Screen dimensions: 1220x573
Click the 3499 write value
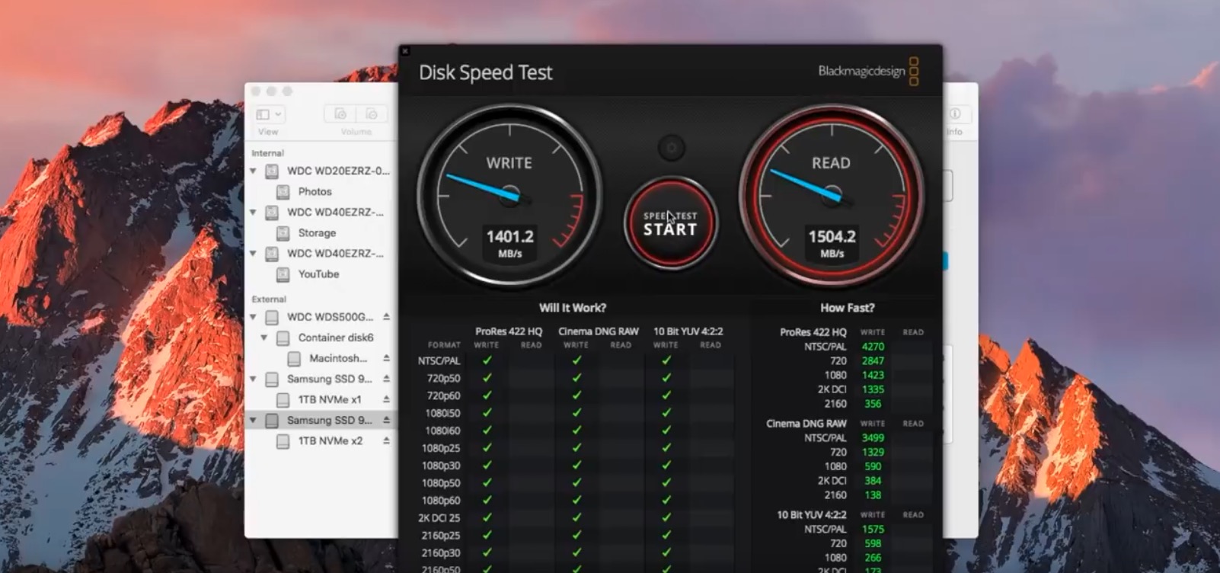pos(873,437)
